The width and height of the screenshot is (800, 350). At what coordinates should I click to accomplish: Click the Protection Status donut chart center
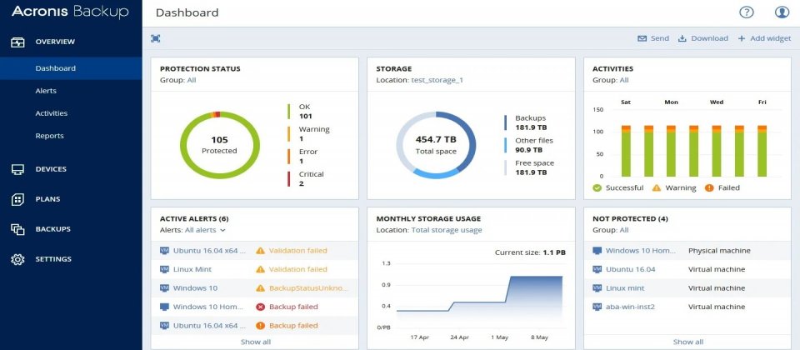(219, 145)
